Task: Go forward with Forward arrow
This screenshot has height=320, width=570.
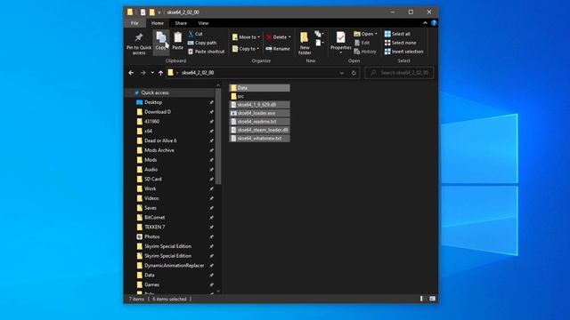Action: coord(142,73)
